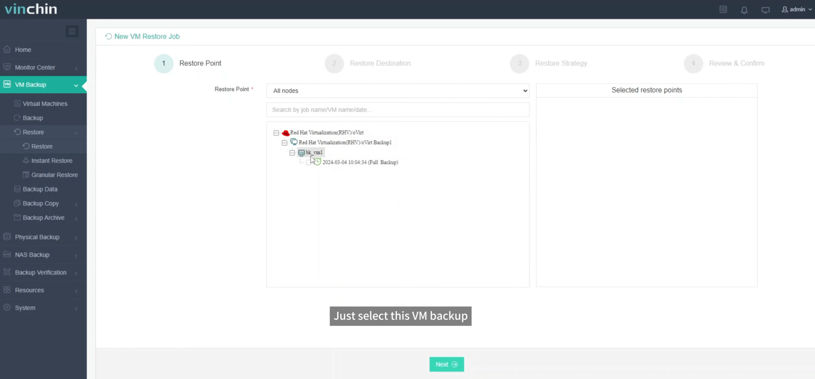Click Red Hat Virtualization(RHV)/oVirt Backup1 label
The image size is (815, 379).
click(345, 142)
